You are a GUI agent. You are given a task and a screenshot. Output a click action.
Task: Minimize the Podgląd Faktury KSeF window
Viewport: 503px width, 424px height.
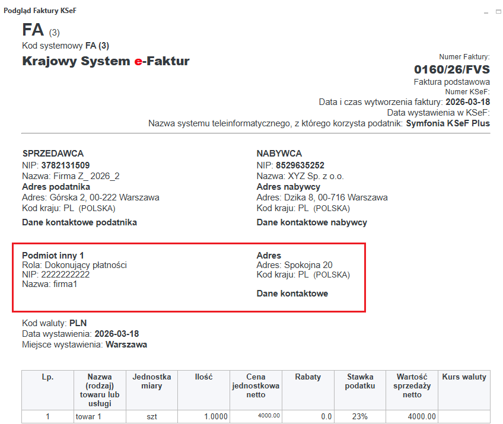(485, 11)
